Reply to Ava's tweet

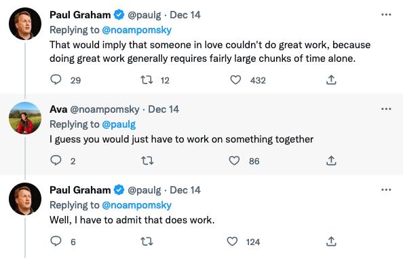click(x=56, y=160)
